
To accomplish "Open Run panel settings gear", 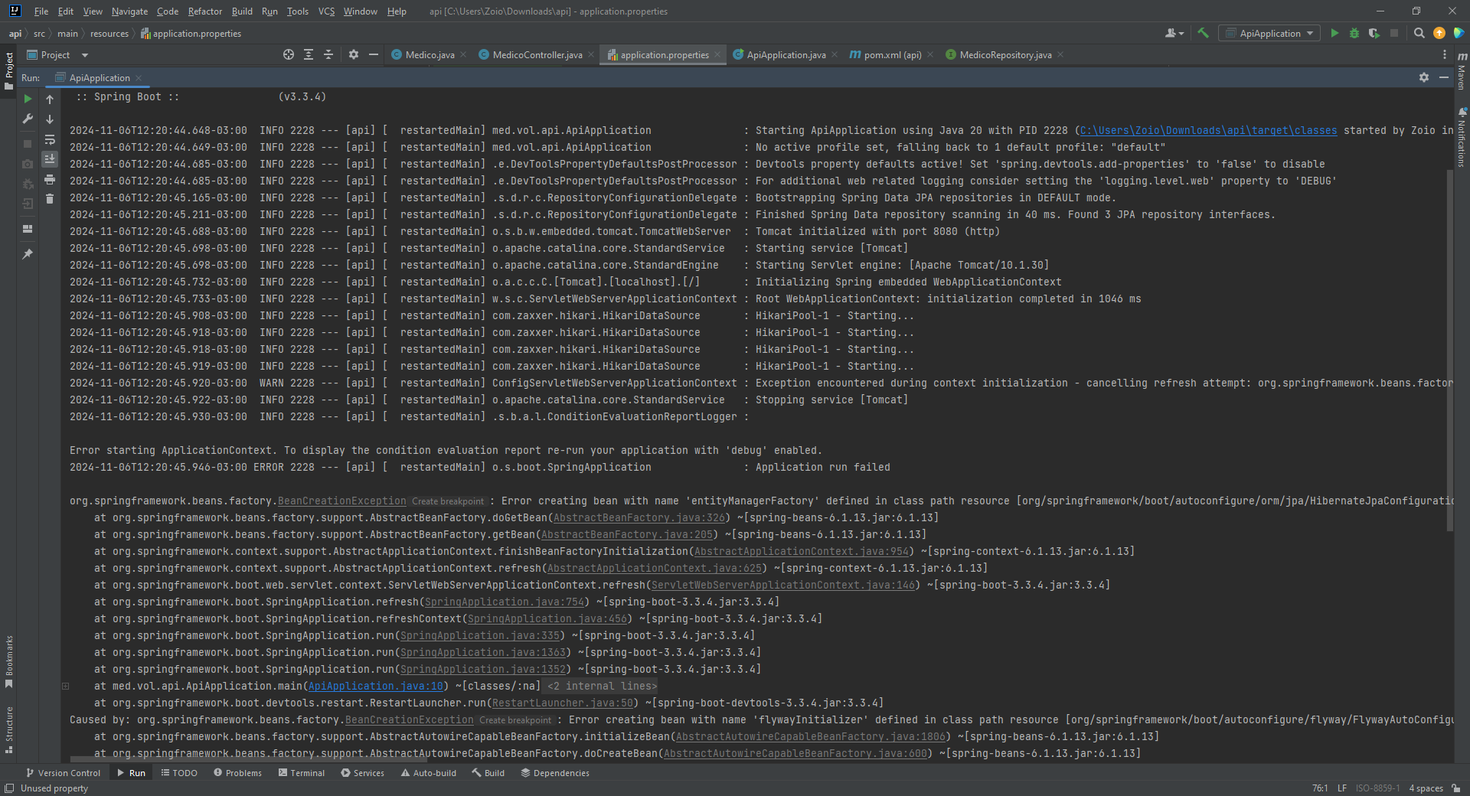I will coord(1424,77).
